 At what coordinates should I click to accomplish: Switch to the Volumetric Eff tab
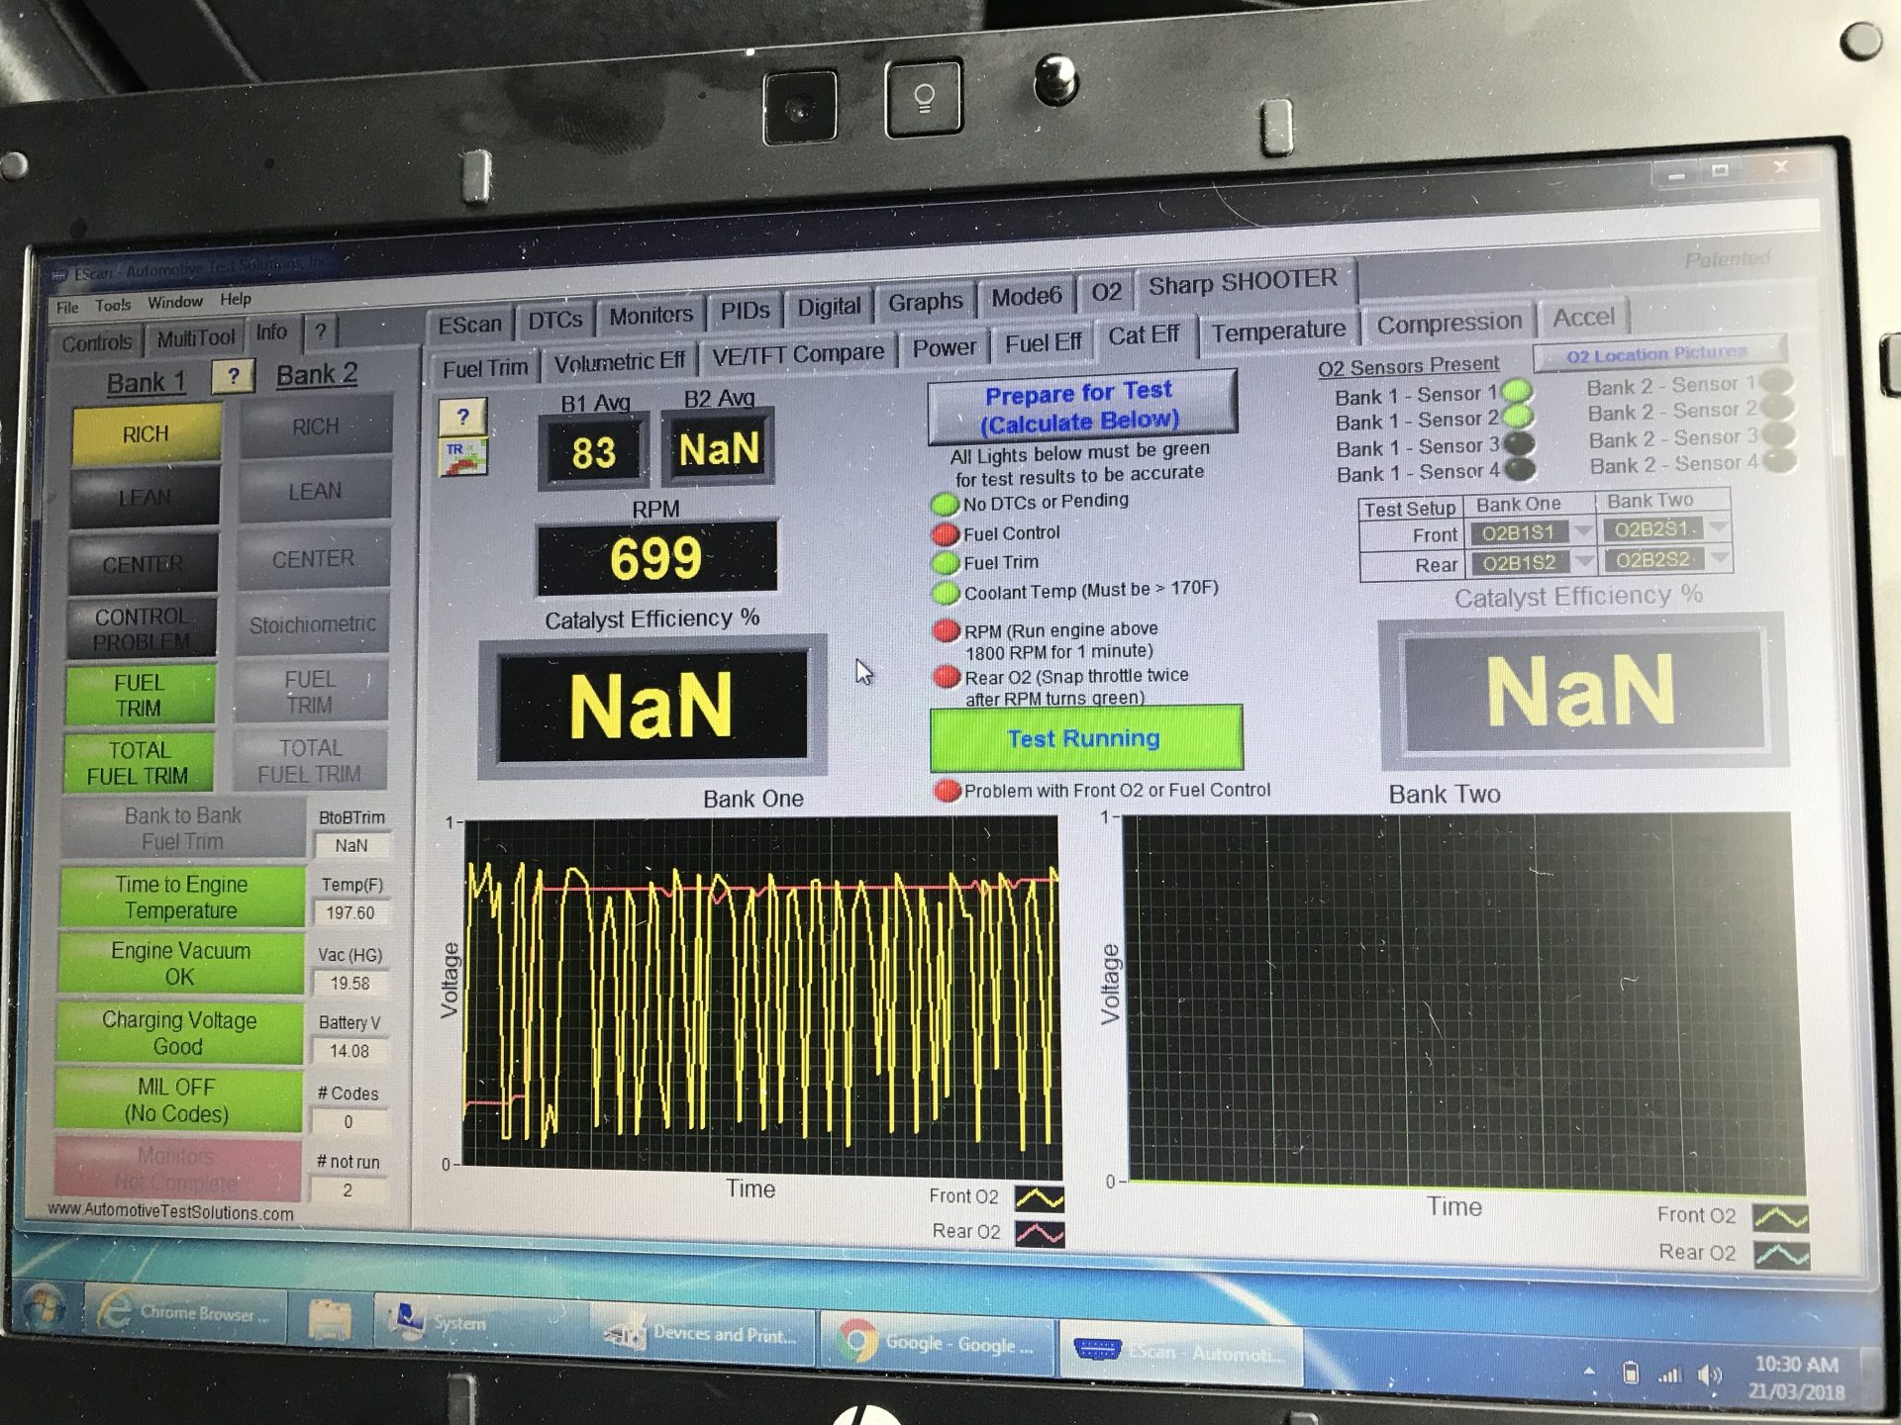point(619,362)
